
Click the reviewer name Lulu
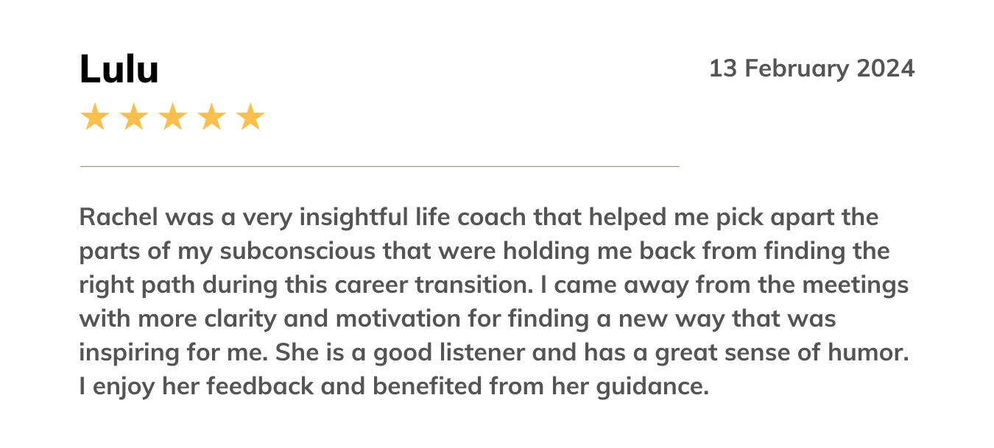click(119, 70)
